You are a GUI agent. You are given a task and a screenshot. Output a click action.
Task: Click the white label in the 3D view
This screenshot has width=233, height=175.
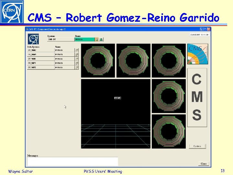pos(117,98)
